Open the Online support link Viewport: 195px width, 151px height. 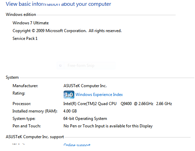77,145
